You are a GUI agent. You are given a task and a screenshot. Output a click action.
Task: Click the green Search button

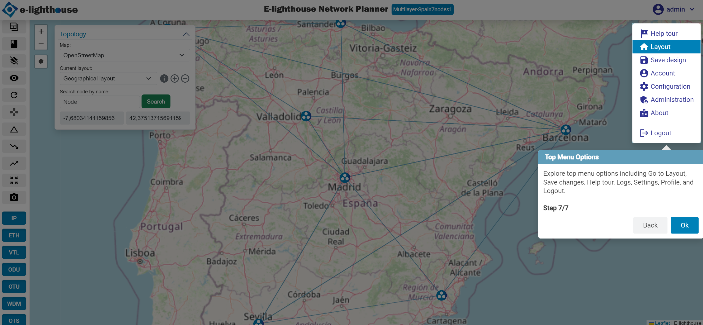click(x=156, y=102)
